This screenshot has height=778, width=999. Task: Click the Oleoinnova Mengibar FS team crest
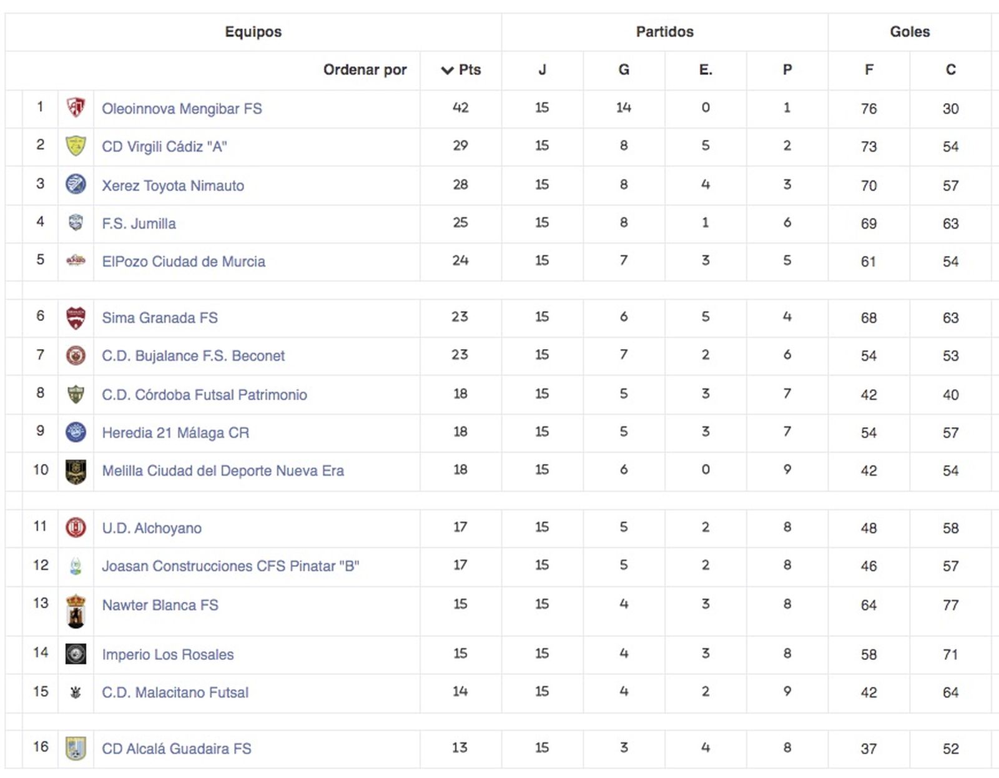click(x=76, y=108)
